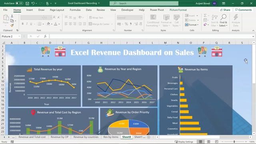
Task: Select all cells corner triangle
Action: coord(3,43)
